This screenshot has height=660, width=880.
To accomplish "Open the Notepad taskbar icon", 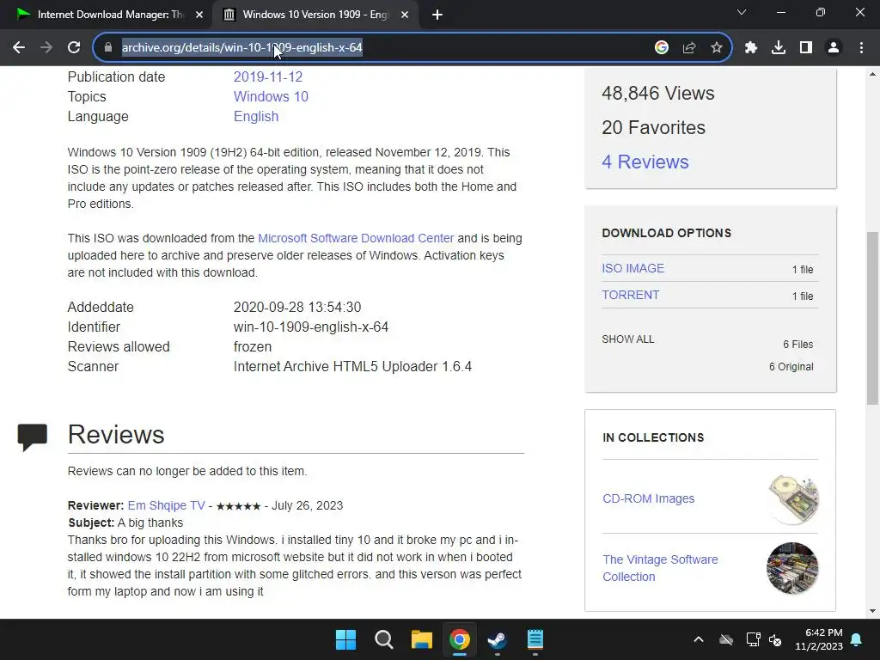I will pyautogui.click(x=535, y=639).
